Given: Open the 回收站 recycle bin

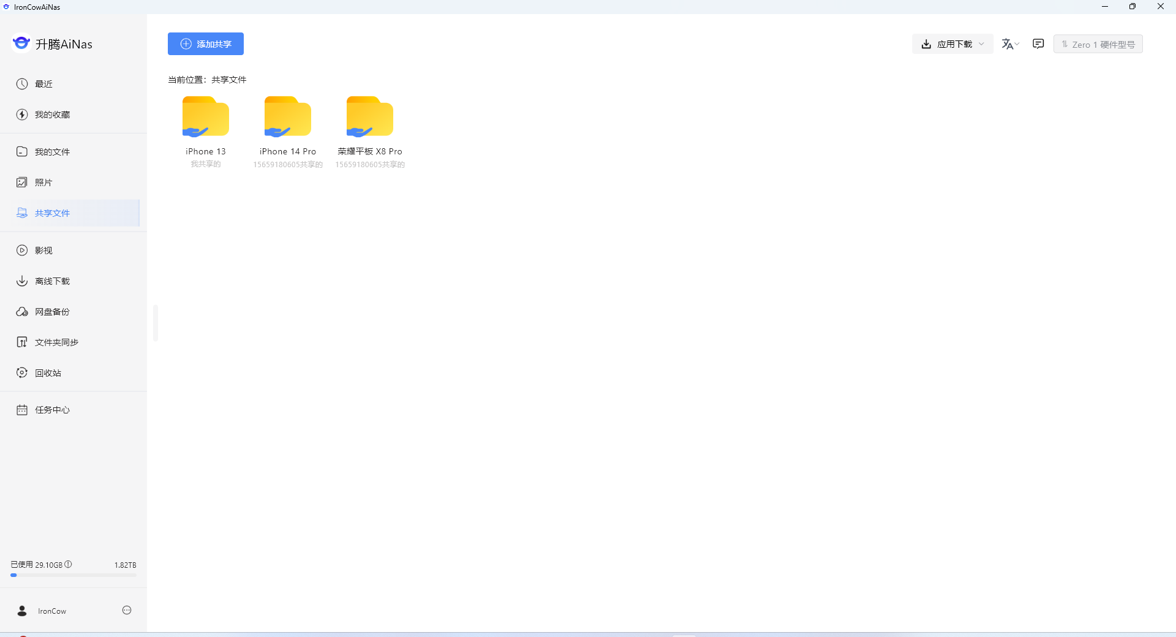Looking at the screenshot, I should [48, 372].
